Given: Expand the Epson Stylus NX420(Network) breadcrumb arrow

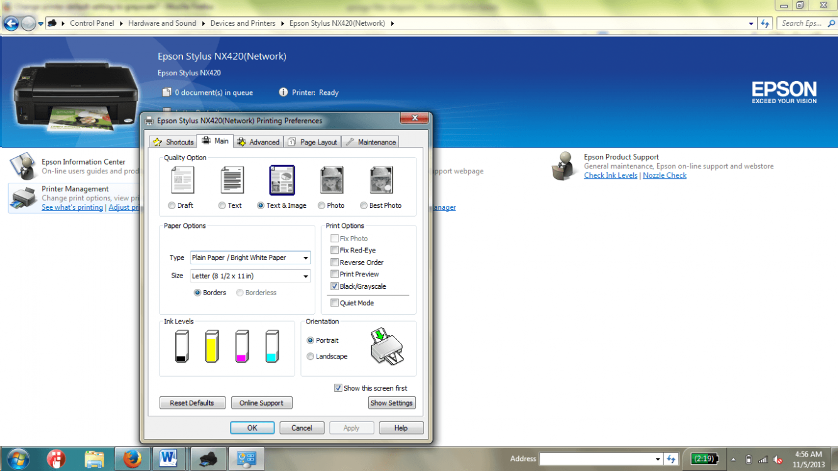Looking at the screenshot, I should [x=392, y=23].
